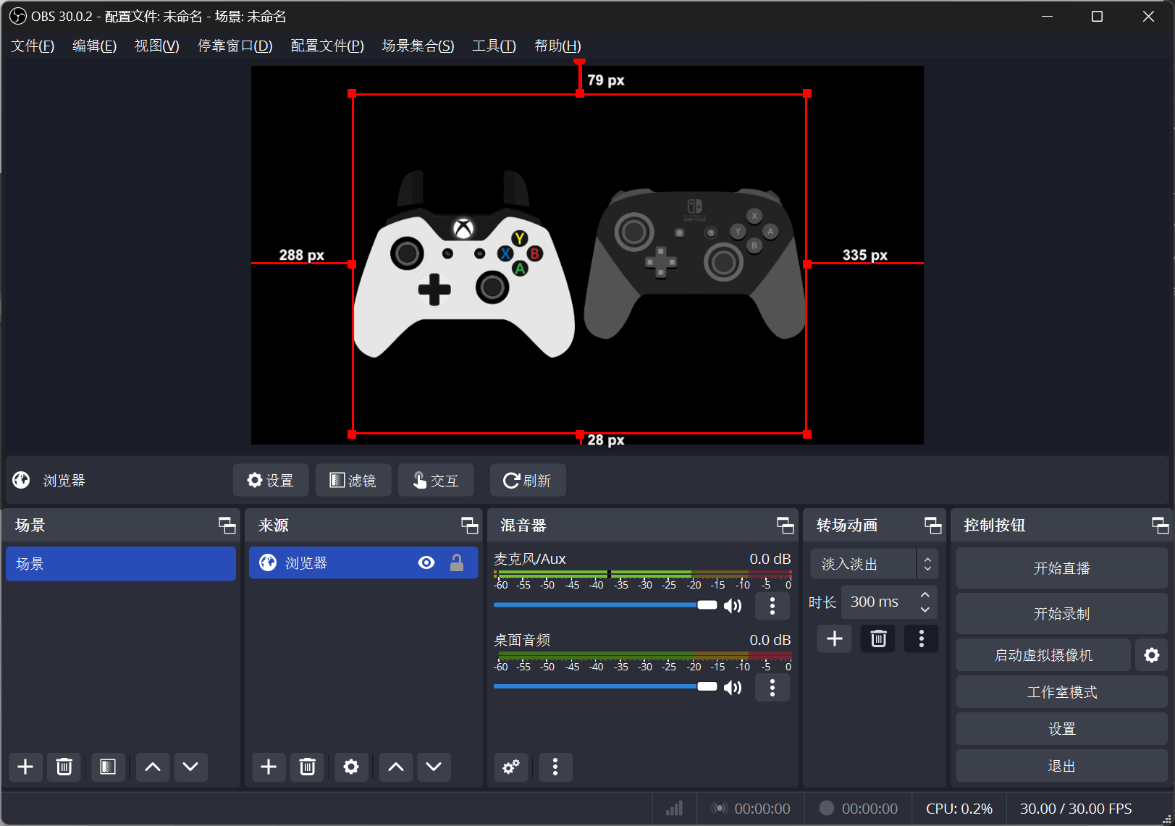
Task: Open the 编辑(E) menu
Action: coord(94,46)
